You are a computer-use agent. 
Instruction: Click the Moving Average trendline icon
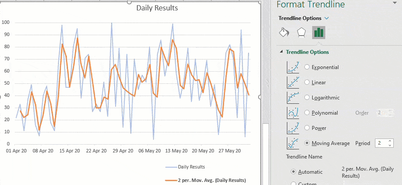coord(293,143)
